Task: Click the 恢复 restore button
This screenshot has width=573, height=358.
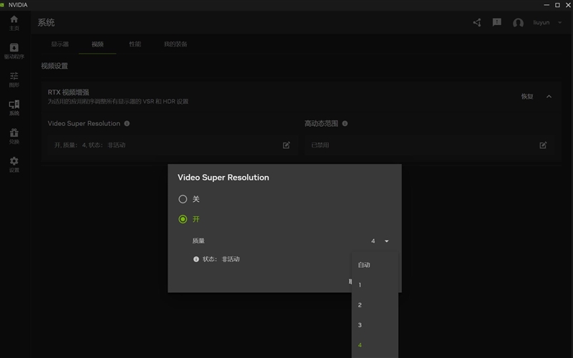Action: click(x=527, y=96)
